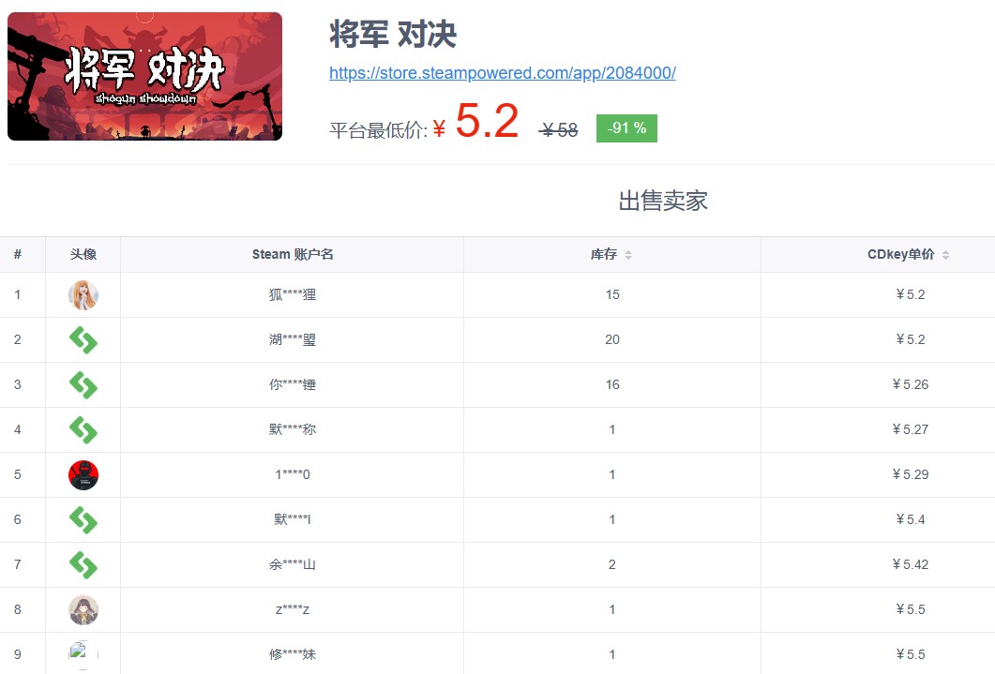Click the red avatar of seller 1****0
Viewport: 995px width, 674px height.
point(83,475)
